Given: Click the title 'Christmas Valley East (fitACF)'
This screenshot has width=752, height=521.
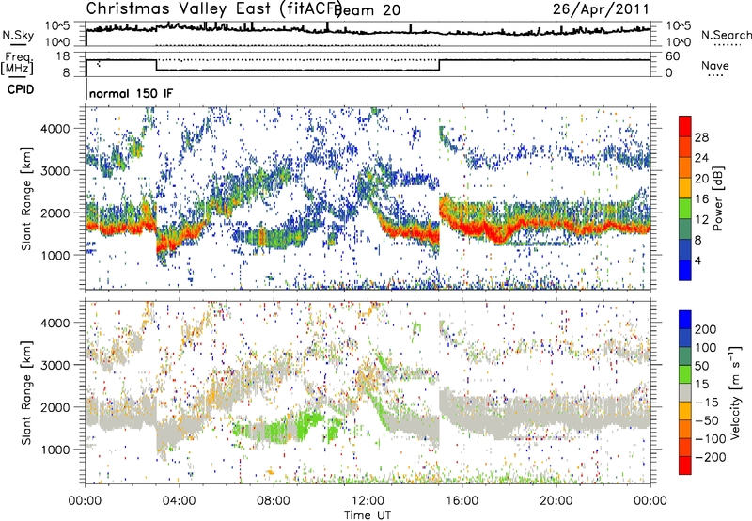Looking at the screenshot, I should coord(214,8).
